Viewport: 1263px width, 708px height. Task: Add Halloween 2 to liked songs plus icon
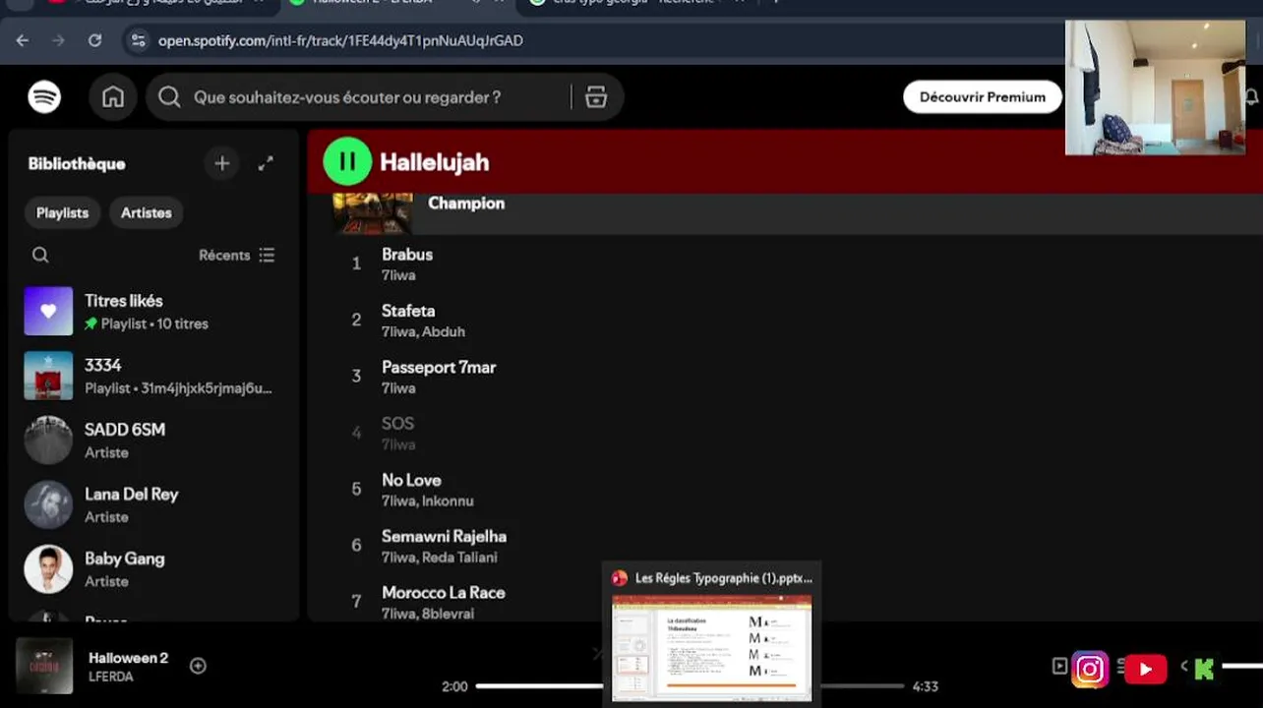pyautogui.click(x=198, y=666)
